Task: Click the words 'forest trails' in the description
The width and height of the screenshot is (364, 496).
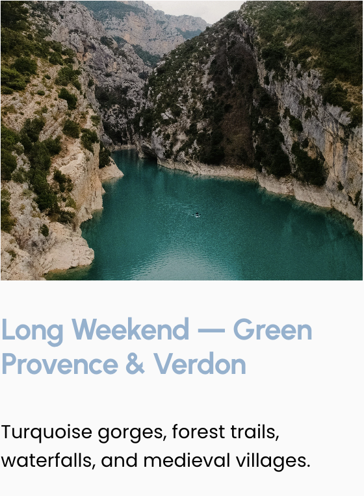Action: (x=226, y=432)
